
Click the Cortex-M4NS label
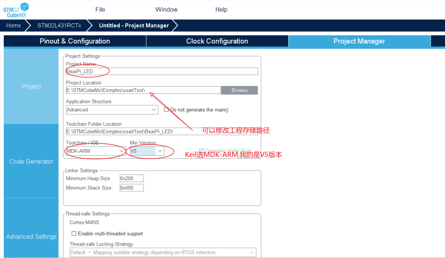(x=84, y=222)
